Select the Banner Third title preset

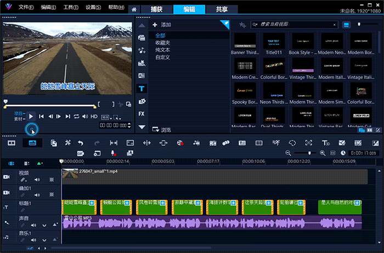click(x=245, y=44)
